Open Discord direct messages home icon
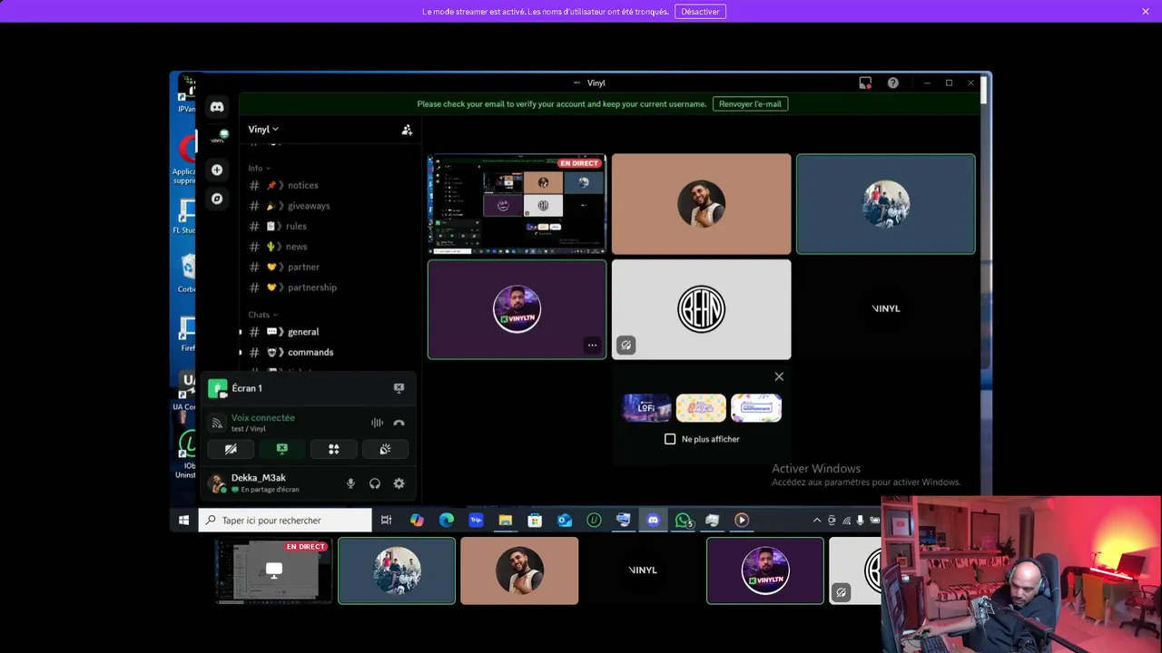Image resolution: width=1162 pixels, height=653 pixels. tap(217, 107)
